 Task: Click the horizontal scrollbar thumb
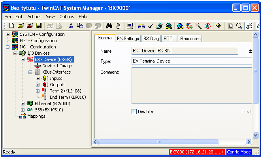tap(159, 142)
